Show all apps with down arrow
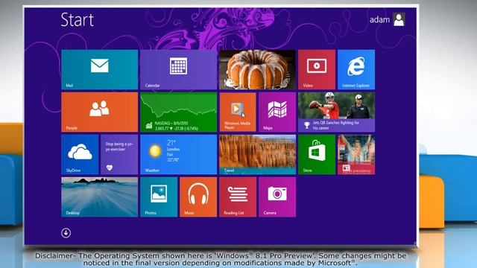Viewport: 477px width, 268px height. tap(66, 233)
